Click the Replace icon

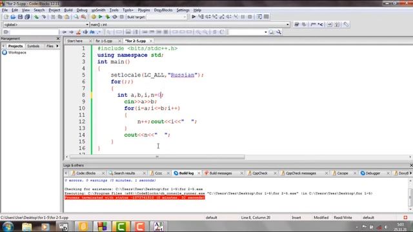tap(83, 17)
